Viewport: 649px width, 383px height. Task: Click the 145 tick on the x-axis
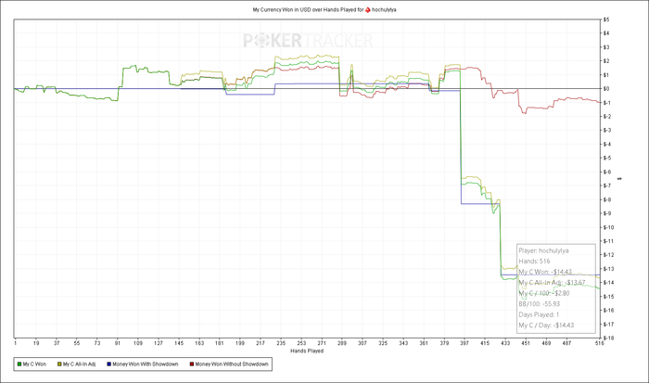[x=179, y=343]
